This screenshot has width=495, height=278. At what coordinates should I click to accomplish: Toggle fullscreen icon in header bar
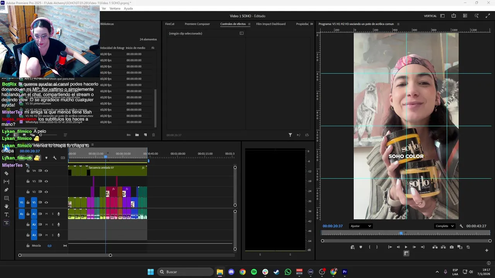click(488, 16)
